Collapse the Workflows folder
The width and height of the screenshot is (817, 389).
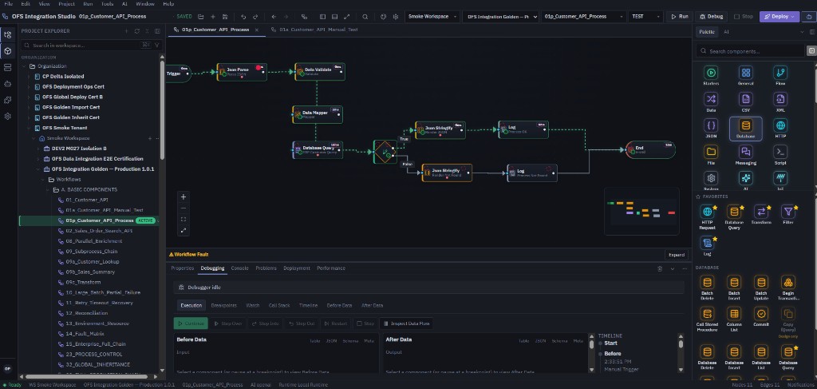(x=43, y=180)
